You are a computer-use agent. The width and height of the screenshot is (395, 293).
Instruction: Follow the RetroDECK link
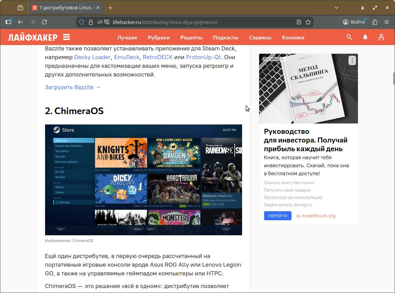[x=158, y=57]
